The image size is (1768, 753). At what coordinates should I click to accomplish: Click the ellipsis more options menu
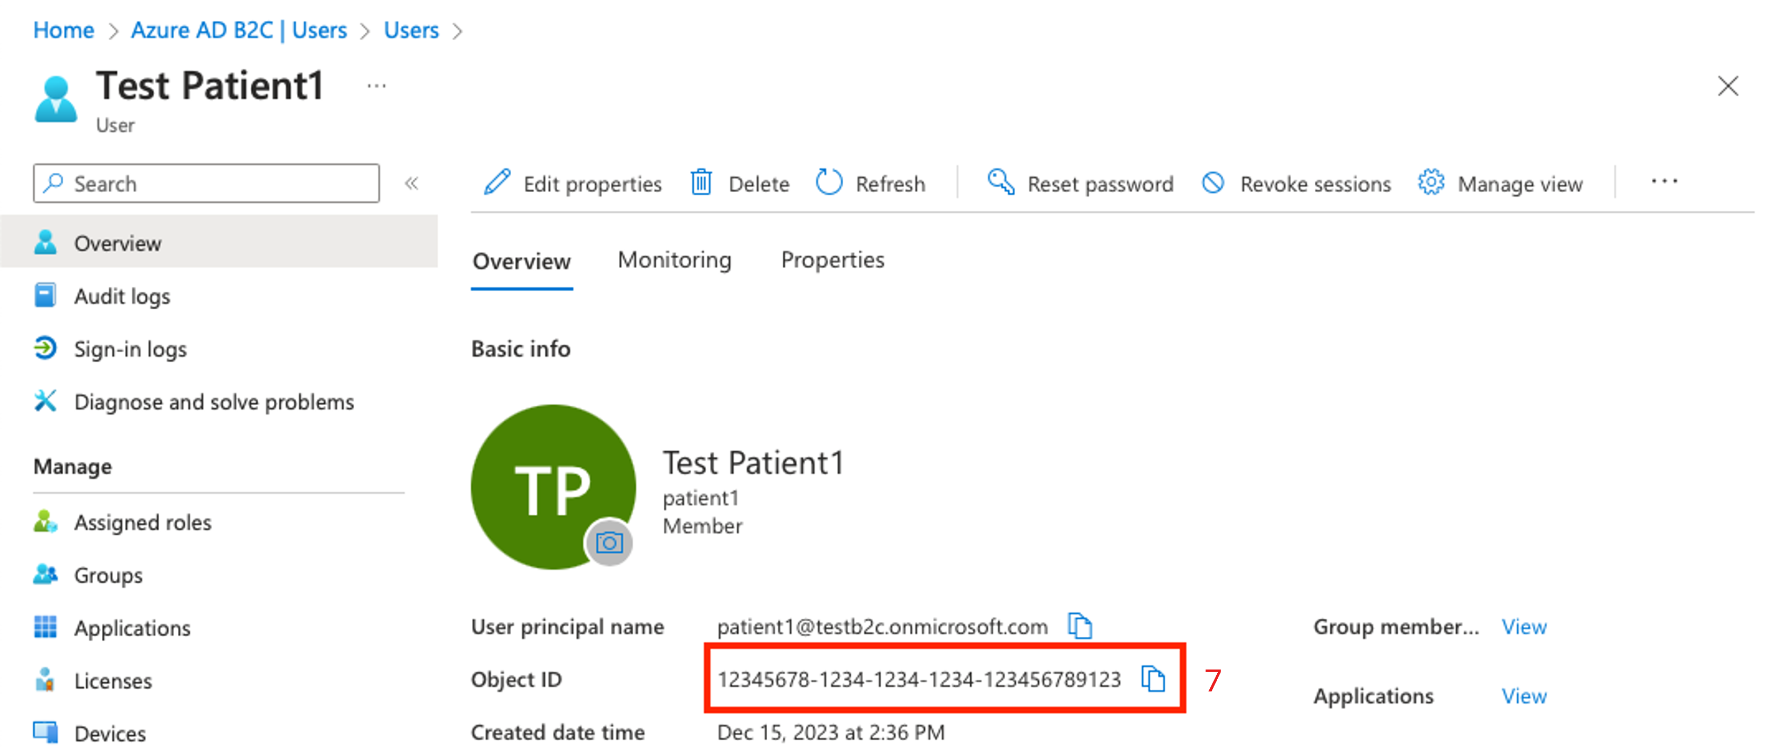click(1664, 182)
